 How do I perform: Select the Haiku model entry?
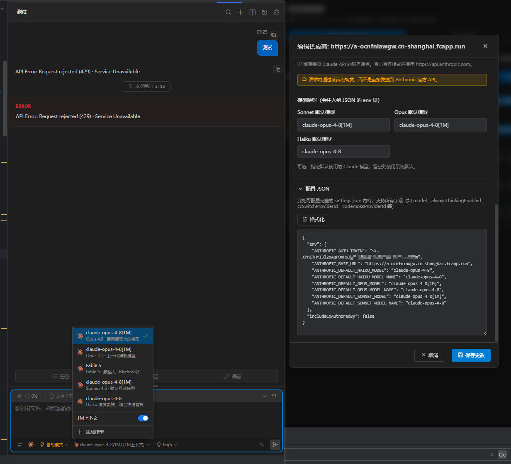[113, 401]
